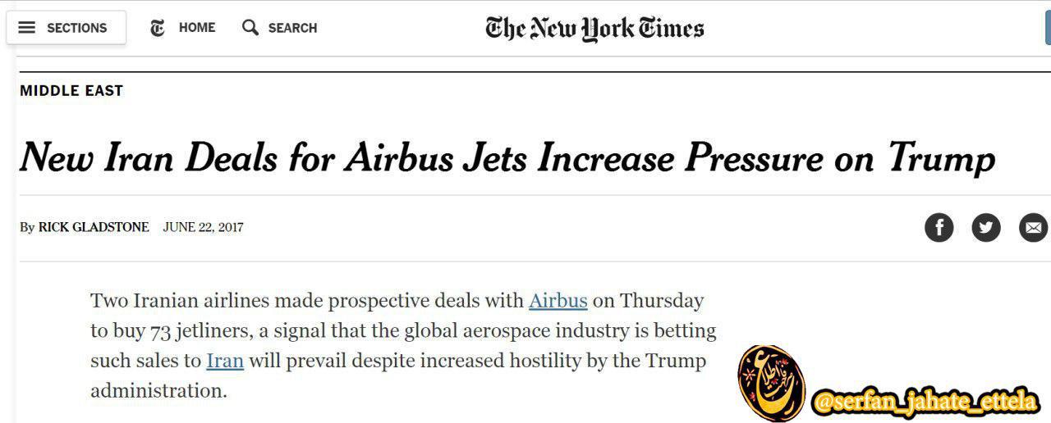Share article via Facebook icon
This screenshot has height=423, width=1051.
click(939, 227)
